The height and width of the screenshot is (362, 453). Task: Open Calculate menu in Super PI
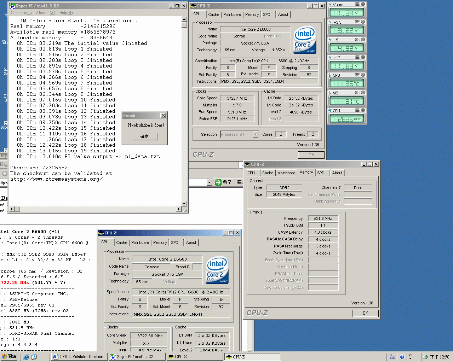click(x=21, y=13)
